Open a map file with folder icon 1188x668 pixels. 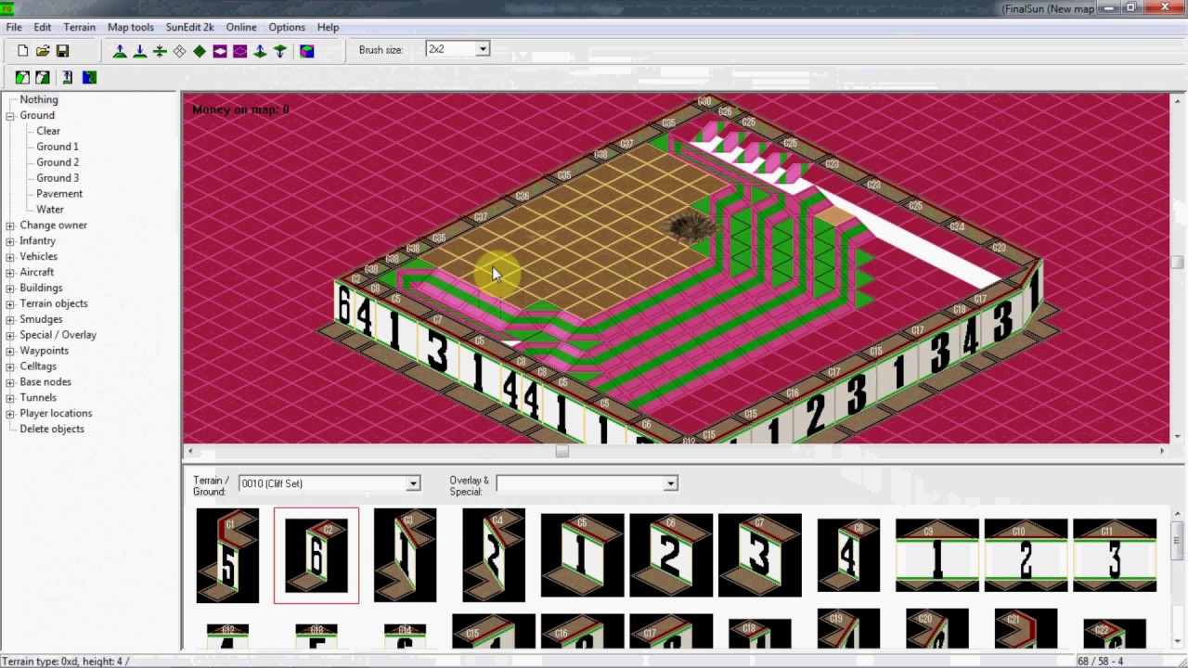click(43, 51)
